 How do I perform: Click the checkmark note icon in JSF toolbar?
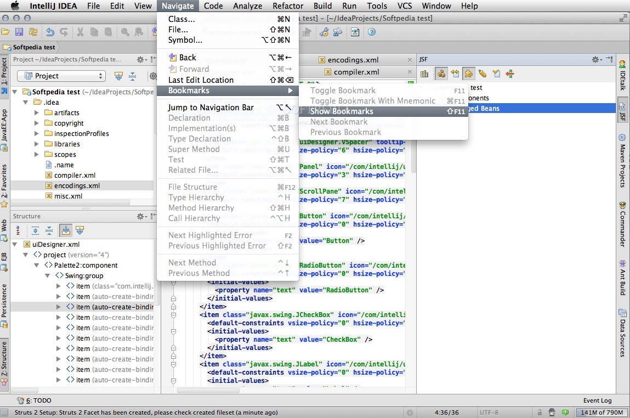pyautogui.click(x=497, y=74)
